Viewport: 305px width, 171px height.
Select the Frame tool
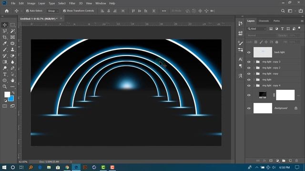[x=12, y=37]
